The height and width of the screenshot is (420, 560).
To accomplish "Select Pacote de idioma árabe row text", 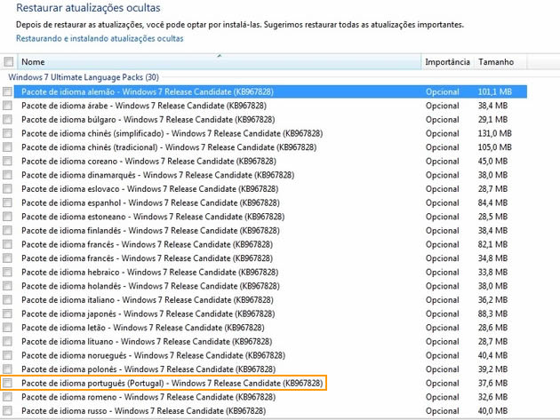I will click(144, 106).
